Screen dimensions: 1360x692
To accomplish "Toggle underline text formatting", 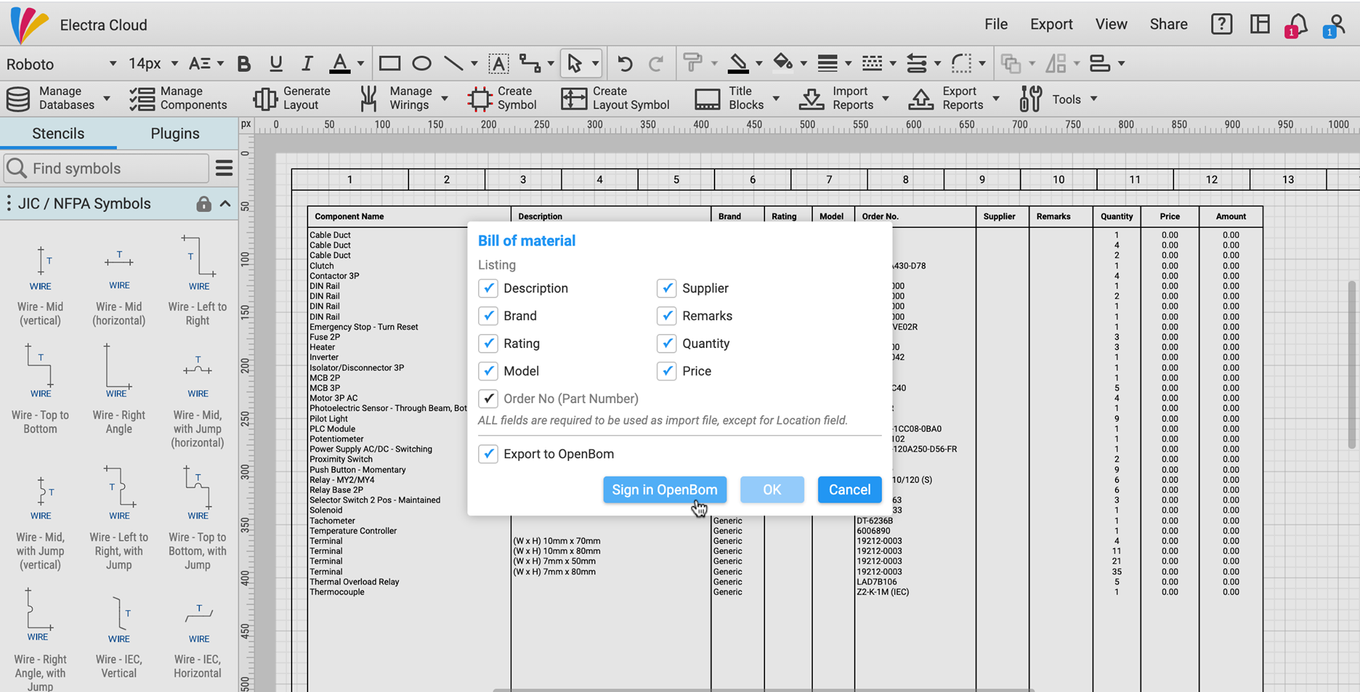I will click(276, 64).
